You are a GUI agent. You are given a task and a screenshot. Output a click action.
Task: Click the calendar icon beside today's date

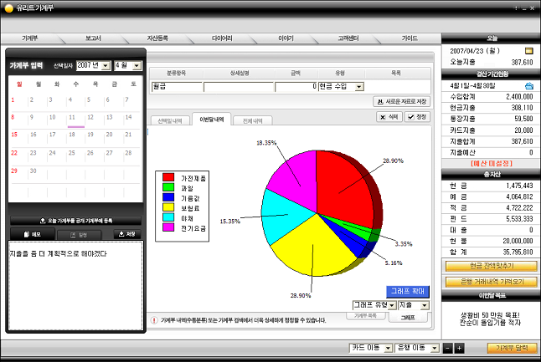(x=529, y=51)
